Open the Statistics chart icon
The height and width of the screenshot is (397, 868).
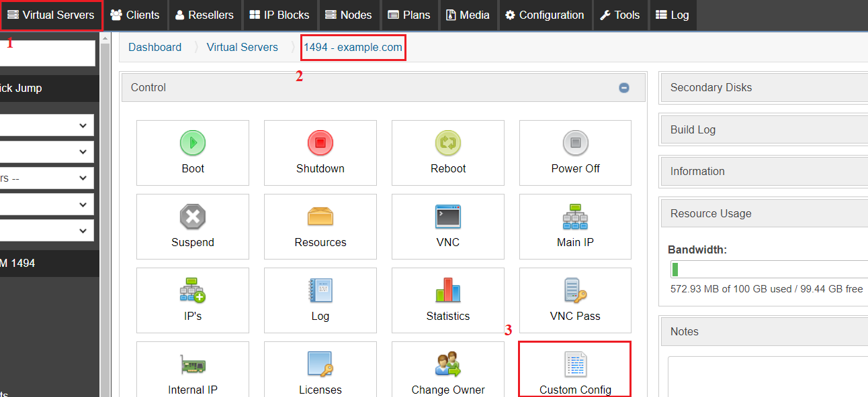(x=447, y=290)
